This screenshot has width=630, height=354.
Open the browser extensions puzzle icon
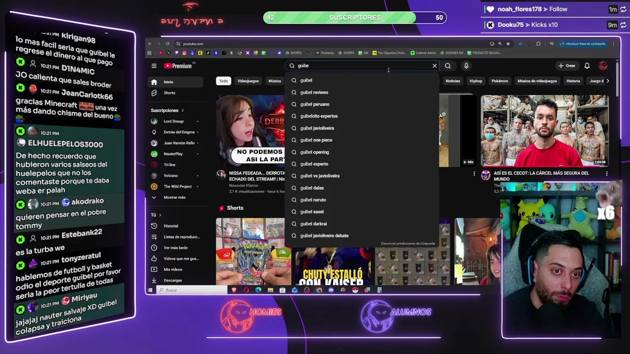click(x=538, y=44)
